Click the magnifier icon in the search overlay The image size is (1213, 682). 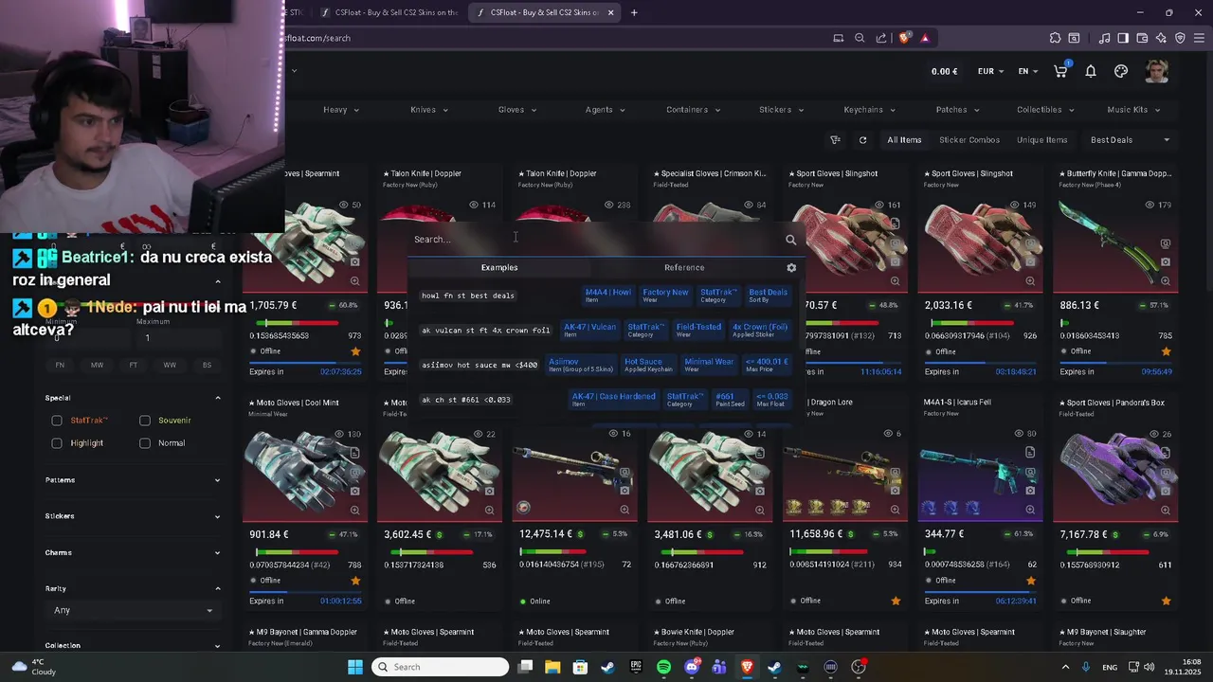(x=791, y=240)
